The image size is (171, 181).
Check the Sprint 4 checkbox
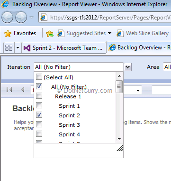[39, 134]
